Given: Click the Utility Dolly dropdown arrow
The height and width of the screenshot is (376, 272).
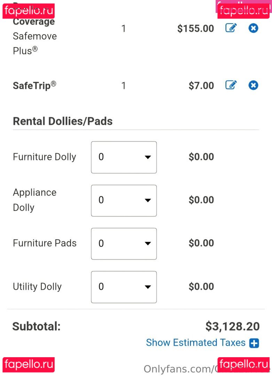Looking at the screenshot, I should (148, 287).
